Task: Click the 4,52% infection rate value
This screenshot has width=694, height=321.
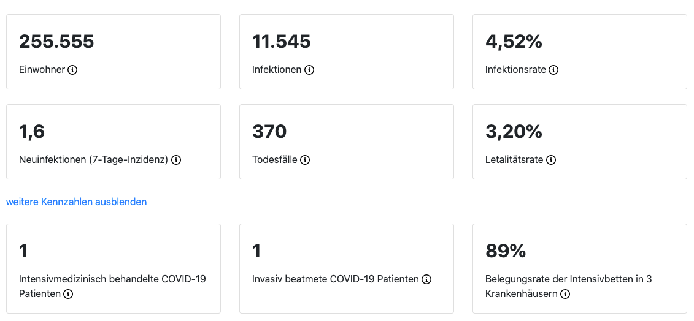Action: (514, 42)
